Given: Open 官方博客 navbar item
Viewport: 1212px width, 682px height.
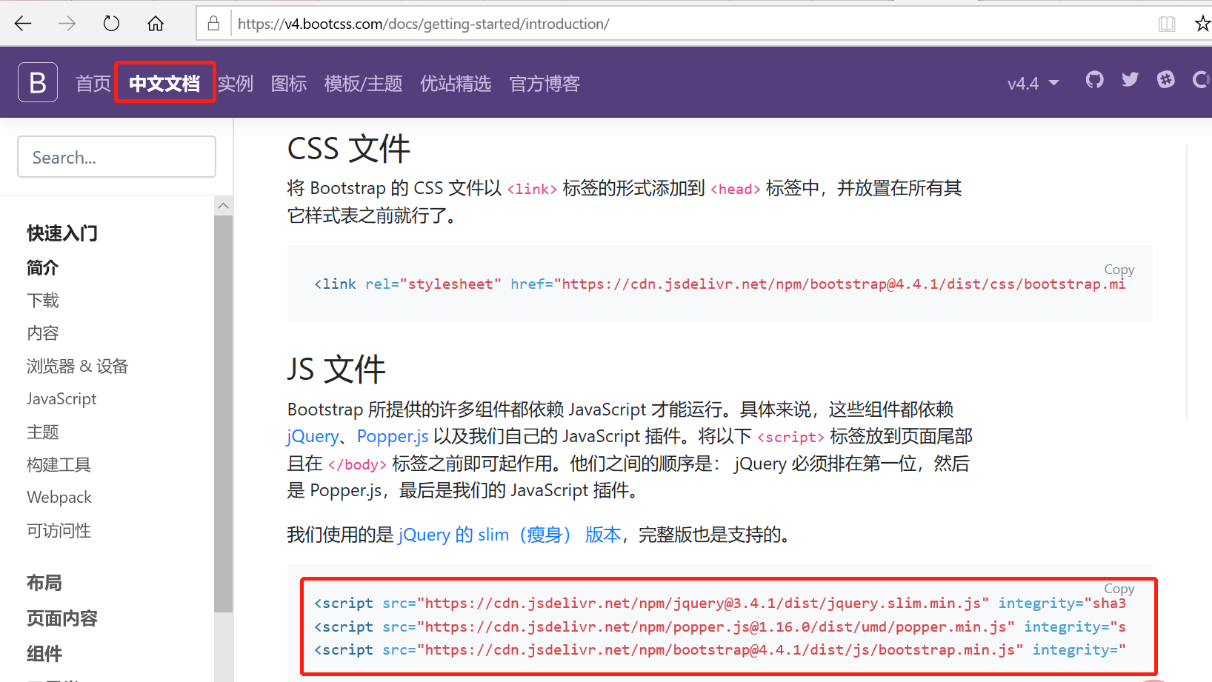Looking at the screenshot, I should point(545,84).
